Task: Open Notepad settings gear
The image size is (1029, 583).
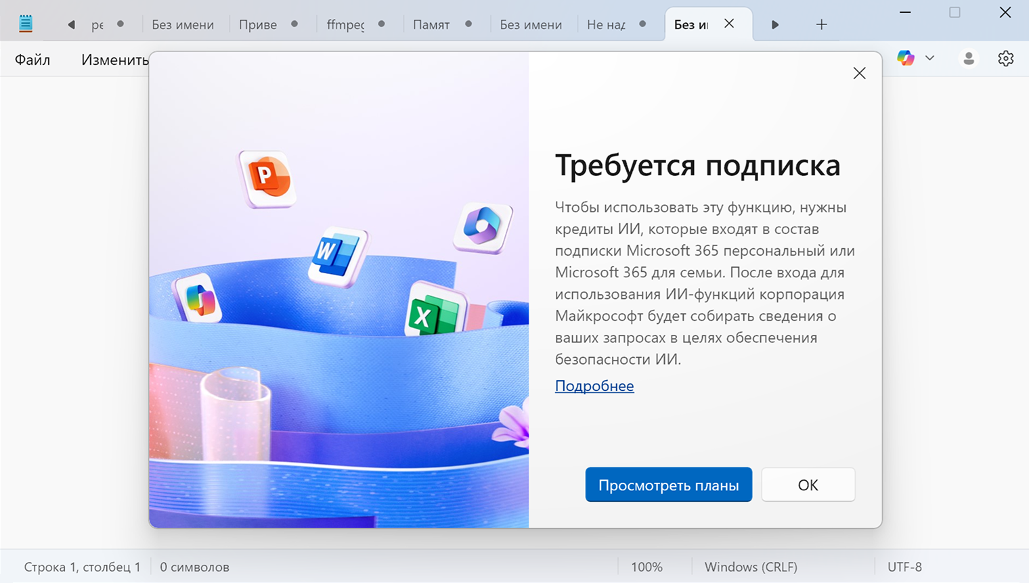Action: pyautogui.click(x=1005, y=59)
